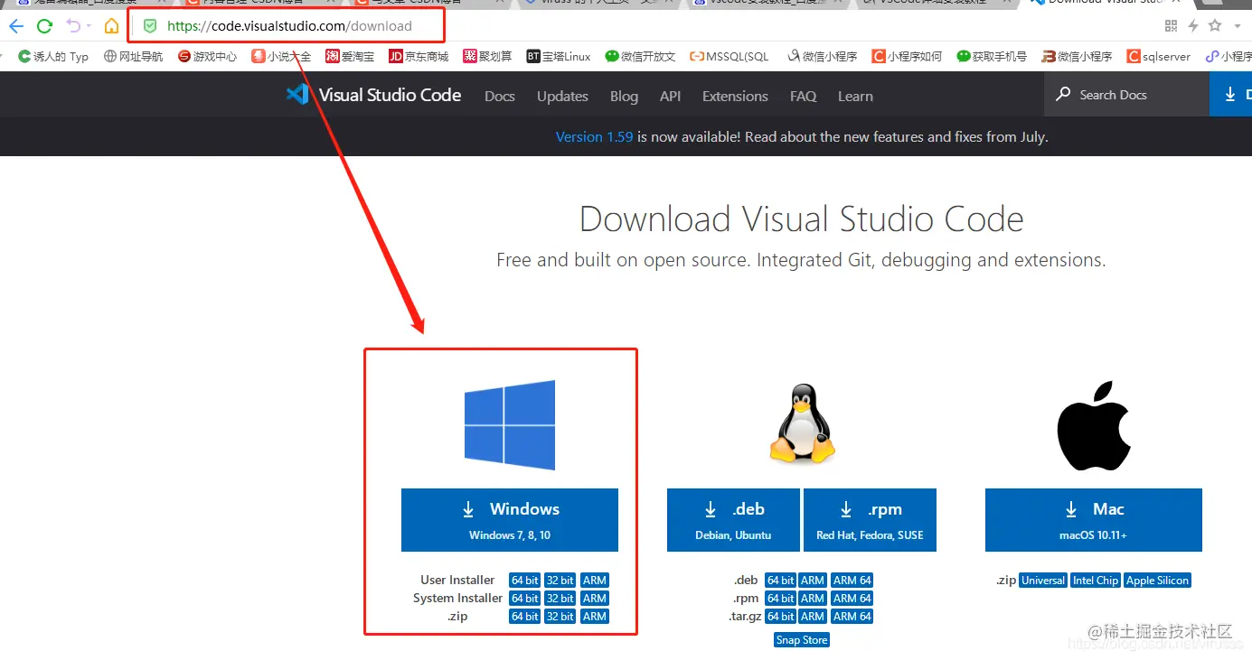The width and height of the screenshot is (1252, 660).
Task: Download Linux .tar.gz 64 bit
Action: pyautogui.click(x=781, y=617)
